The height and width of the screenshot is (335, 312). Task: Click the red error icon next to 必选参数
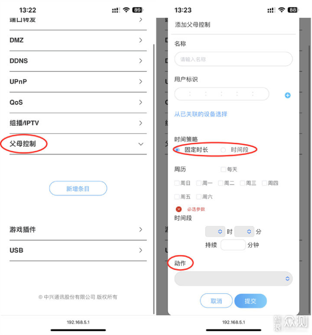[179, 209]
